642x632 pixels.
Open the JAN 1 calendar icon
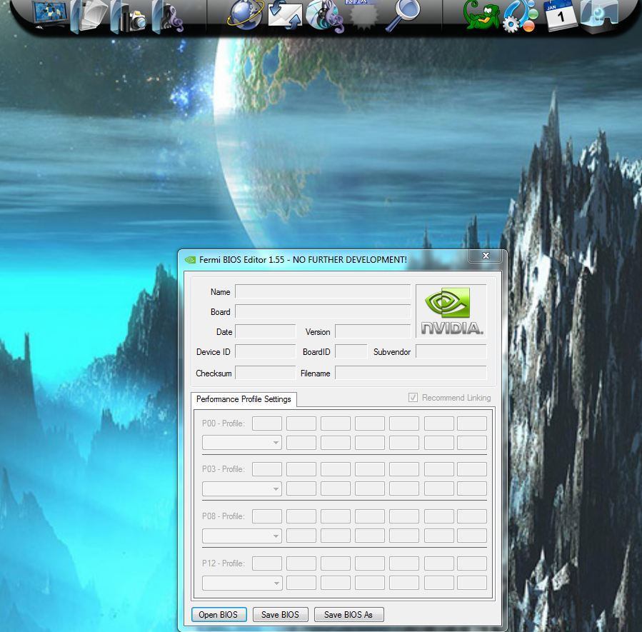[560, 16]
